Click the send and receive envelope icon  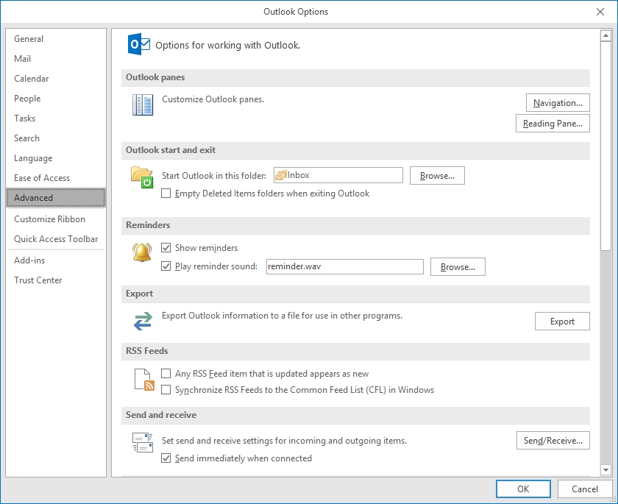(142, 441)
